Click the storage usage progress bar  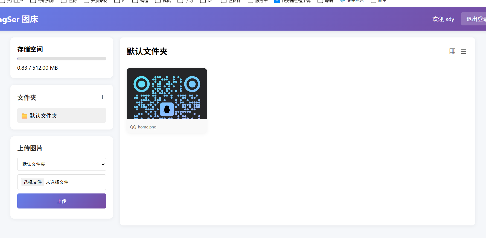62,58
